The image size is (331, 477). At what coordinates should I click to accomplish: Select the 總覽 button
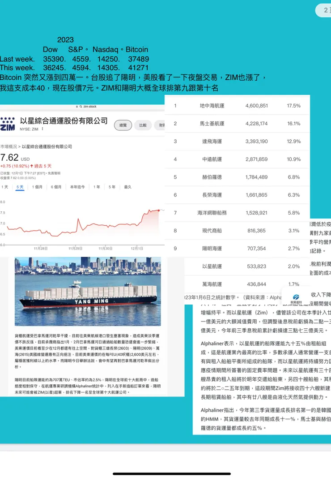tap(123, 125)
